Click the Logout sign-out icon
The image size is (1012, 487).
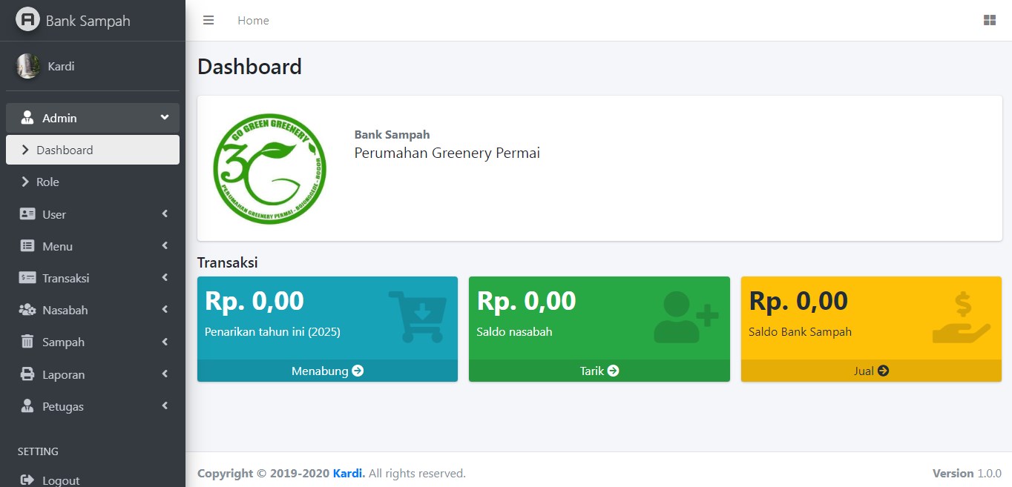coord(27,480)
